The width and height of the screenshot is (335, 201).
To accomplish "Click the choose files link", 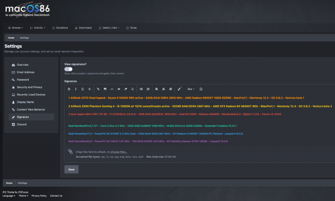I will point(119,152).
